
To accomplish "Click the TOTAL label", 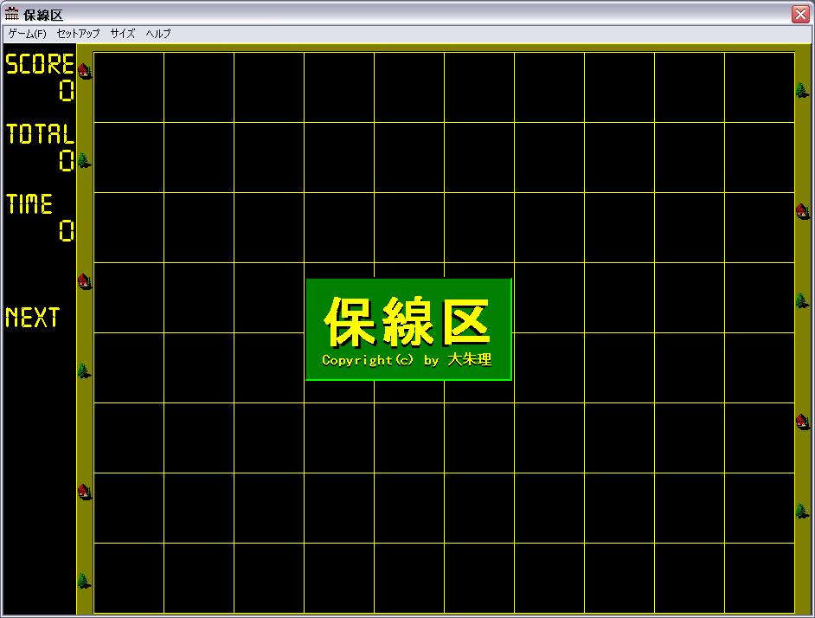I will click(40, 133).
